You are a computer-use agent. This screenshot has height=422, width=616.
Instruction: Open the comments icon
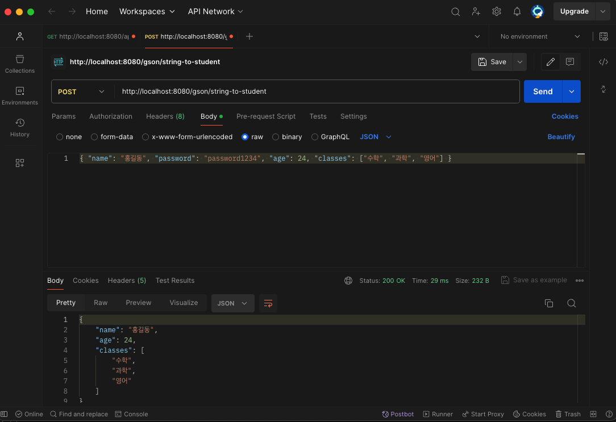pos(569,62)
